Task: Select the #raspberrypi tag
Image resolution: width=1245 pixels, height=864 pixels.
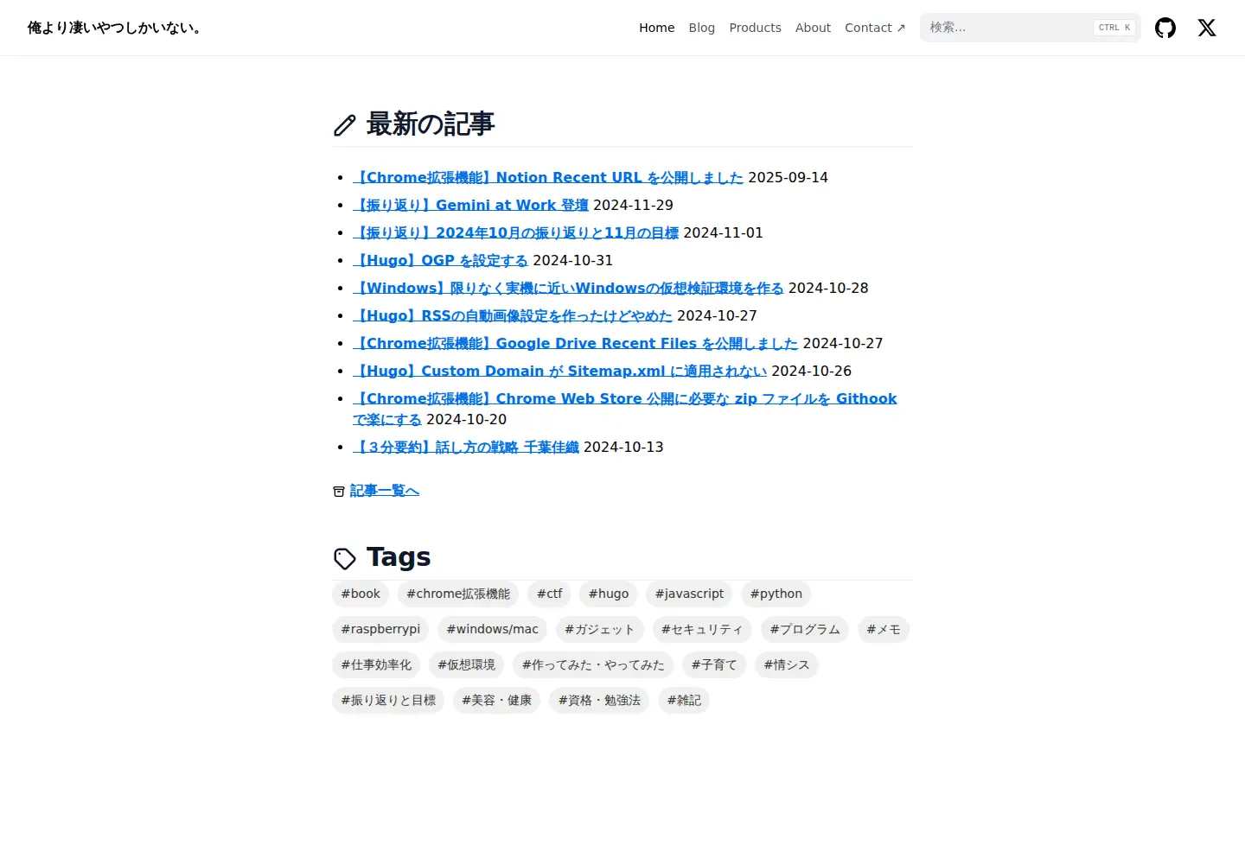Action: click(380, 629)
